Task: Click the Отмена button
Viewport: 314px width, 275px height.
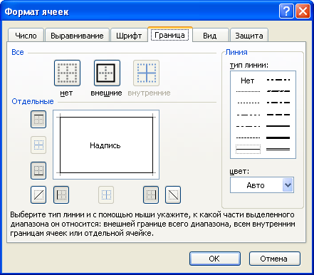Action: 275,259
